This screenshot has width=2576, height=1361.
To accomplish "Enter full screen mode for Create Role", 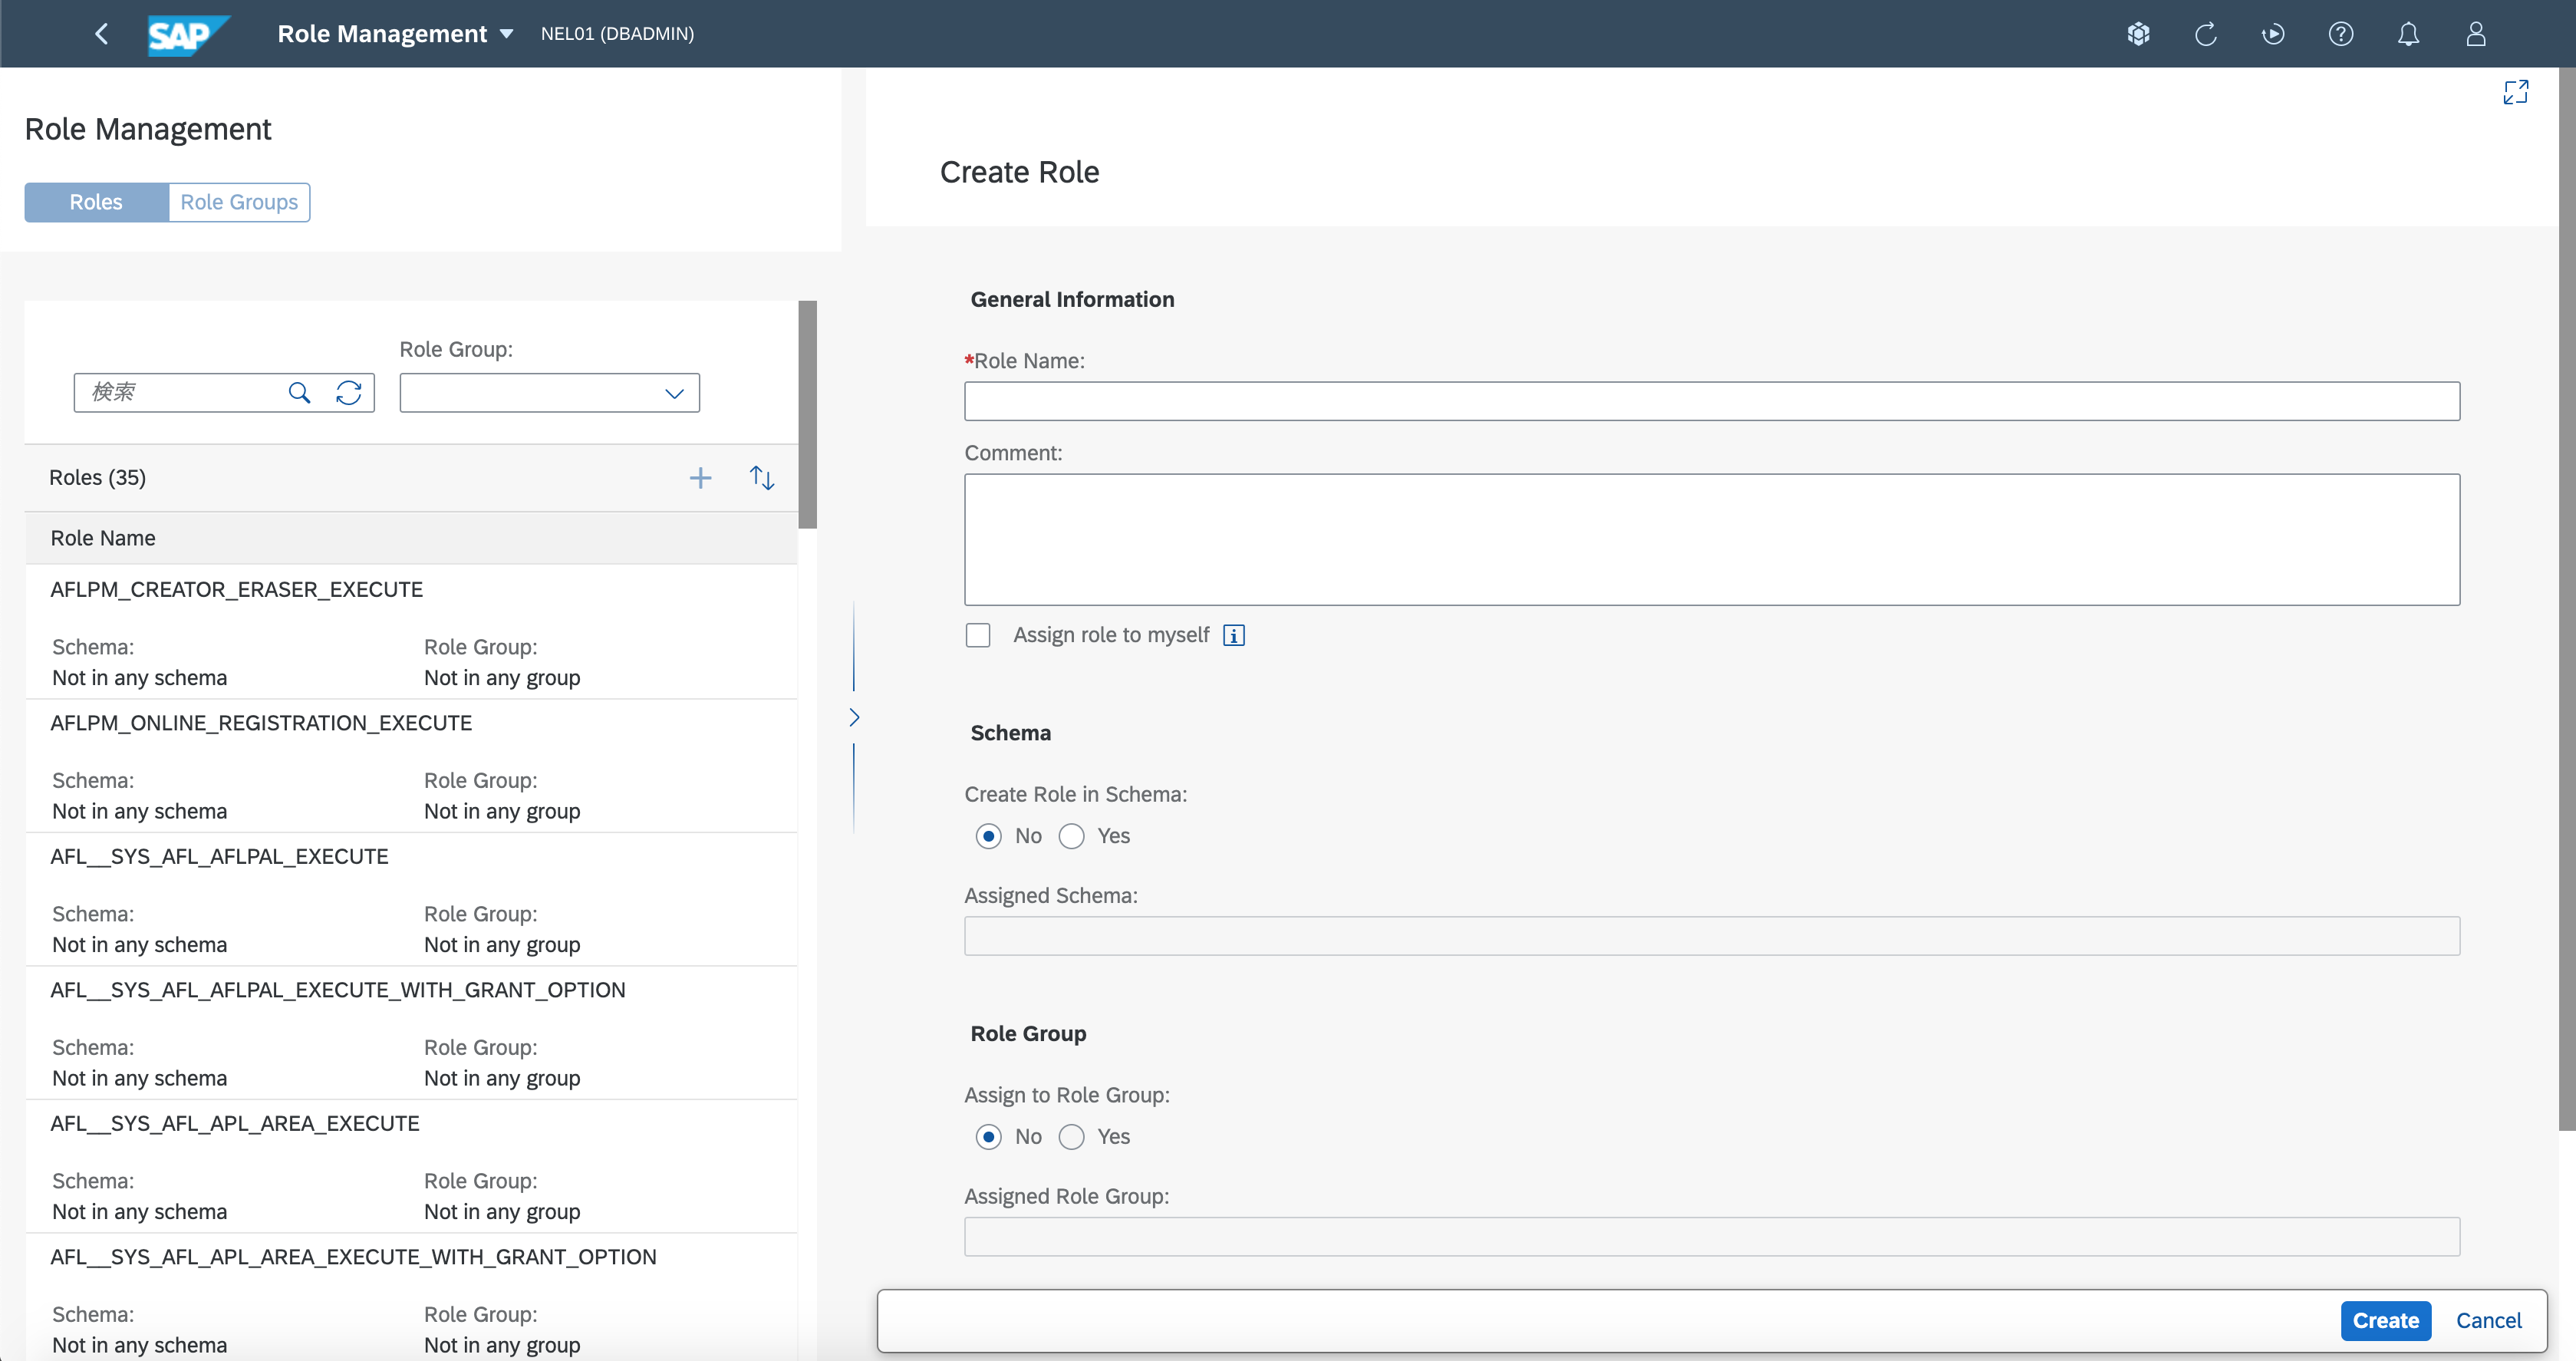I will [2515, 92].
